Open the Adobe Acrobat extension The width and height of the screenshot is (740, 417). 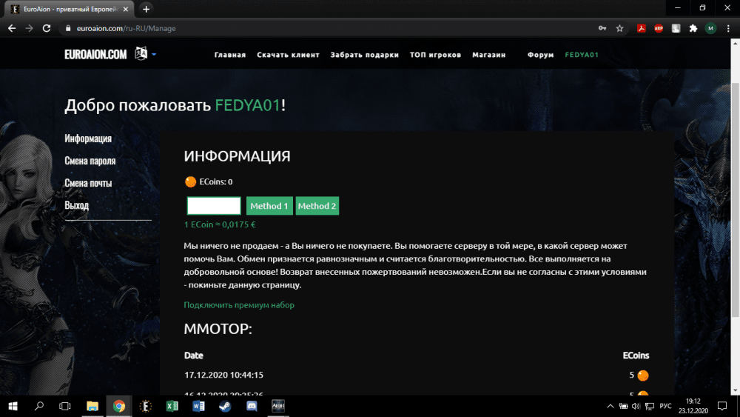point(642,28)
